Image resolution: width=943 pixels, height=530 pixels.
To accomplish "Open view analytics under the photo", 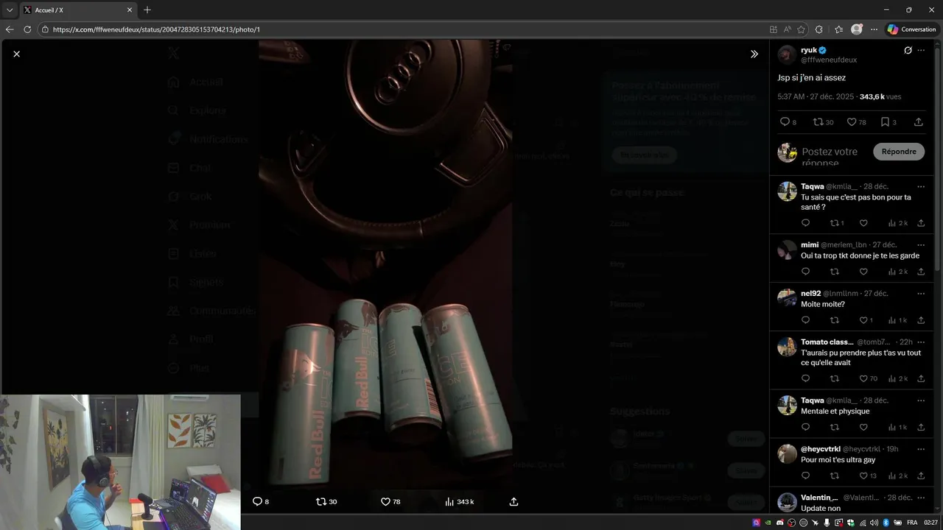I will [x=449, y=501].
